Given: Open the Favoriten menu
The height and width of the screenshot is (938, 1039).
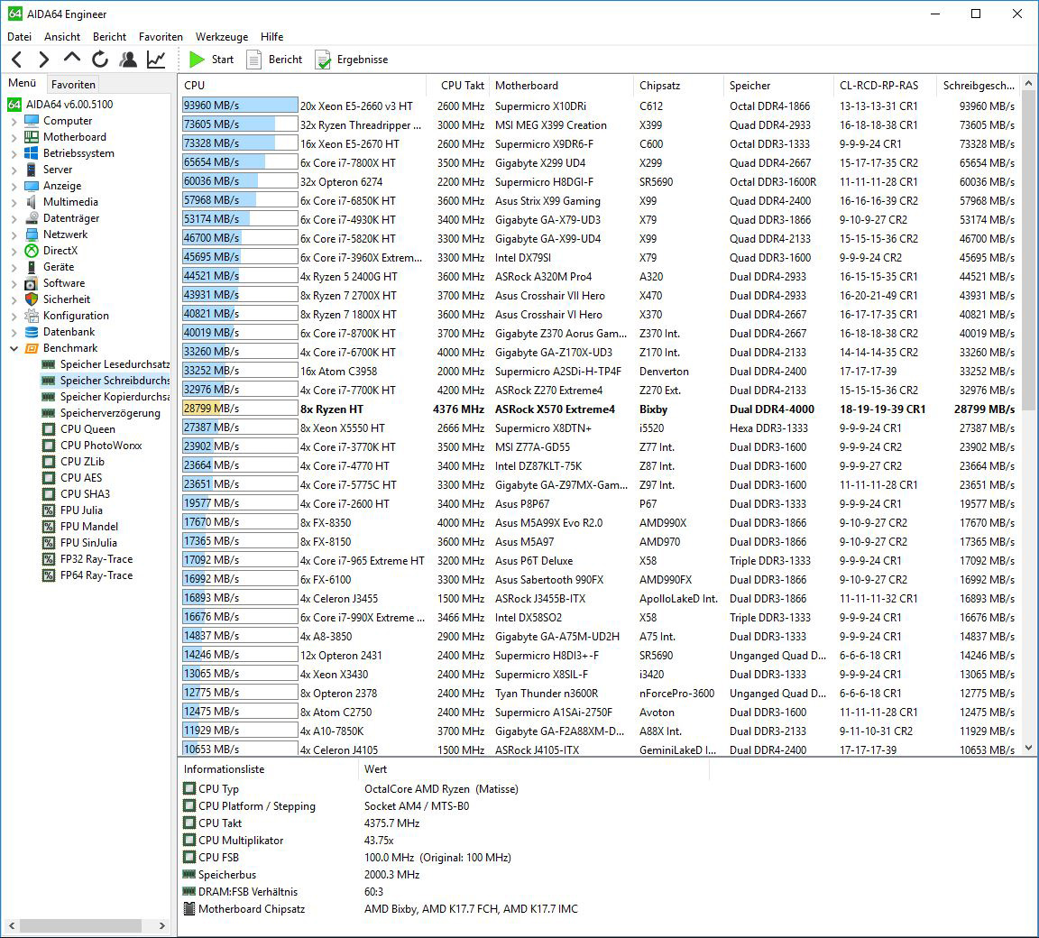Looking at the screenshot, I should pos(161,37).
